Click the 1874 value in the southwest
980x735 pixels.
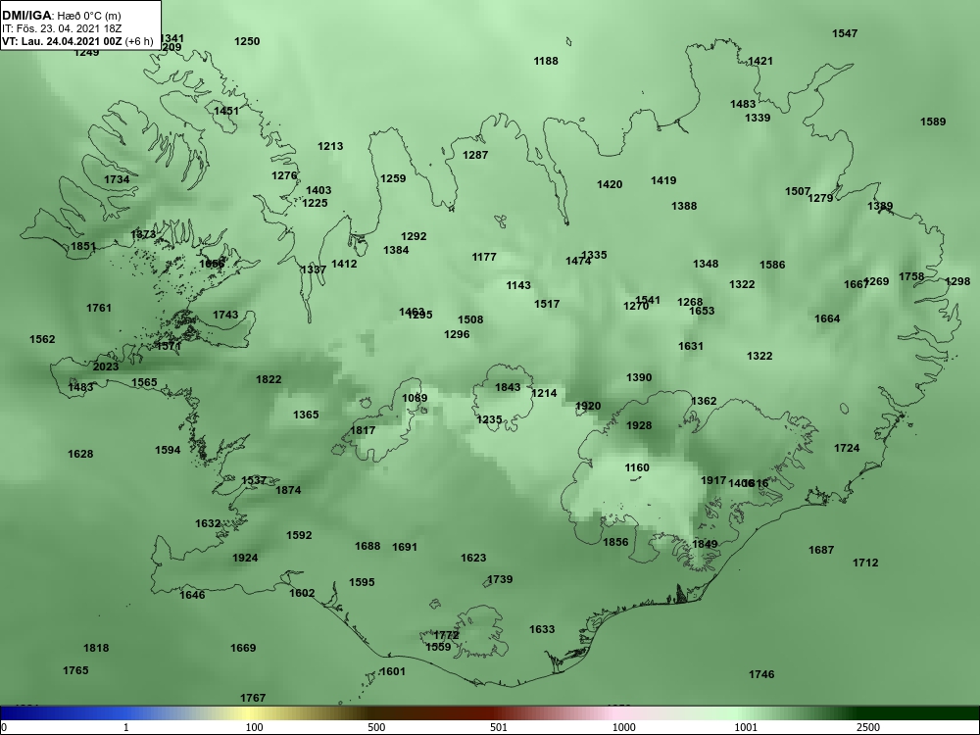pos(288,491)
